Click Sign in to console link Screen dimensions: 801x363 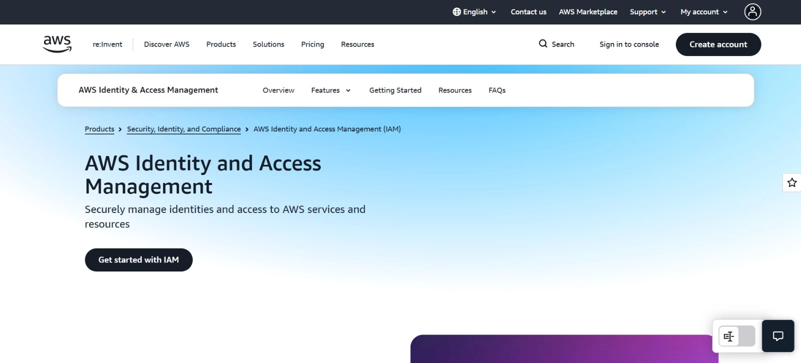coord(629,44)
